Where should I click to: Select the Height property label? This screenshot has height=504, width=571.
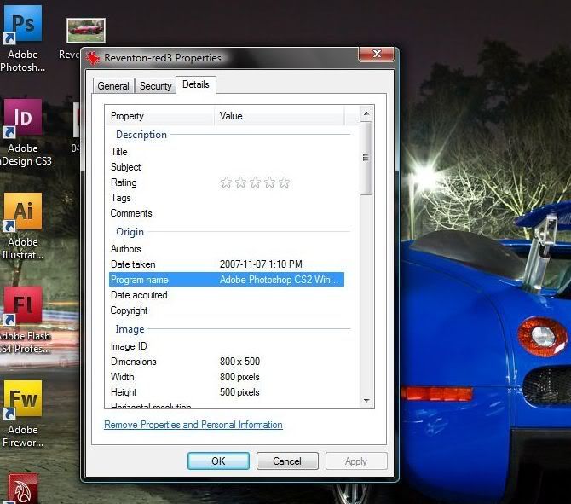pos(124,392)
